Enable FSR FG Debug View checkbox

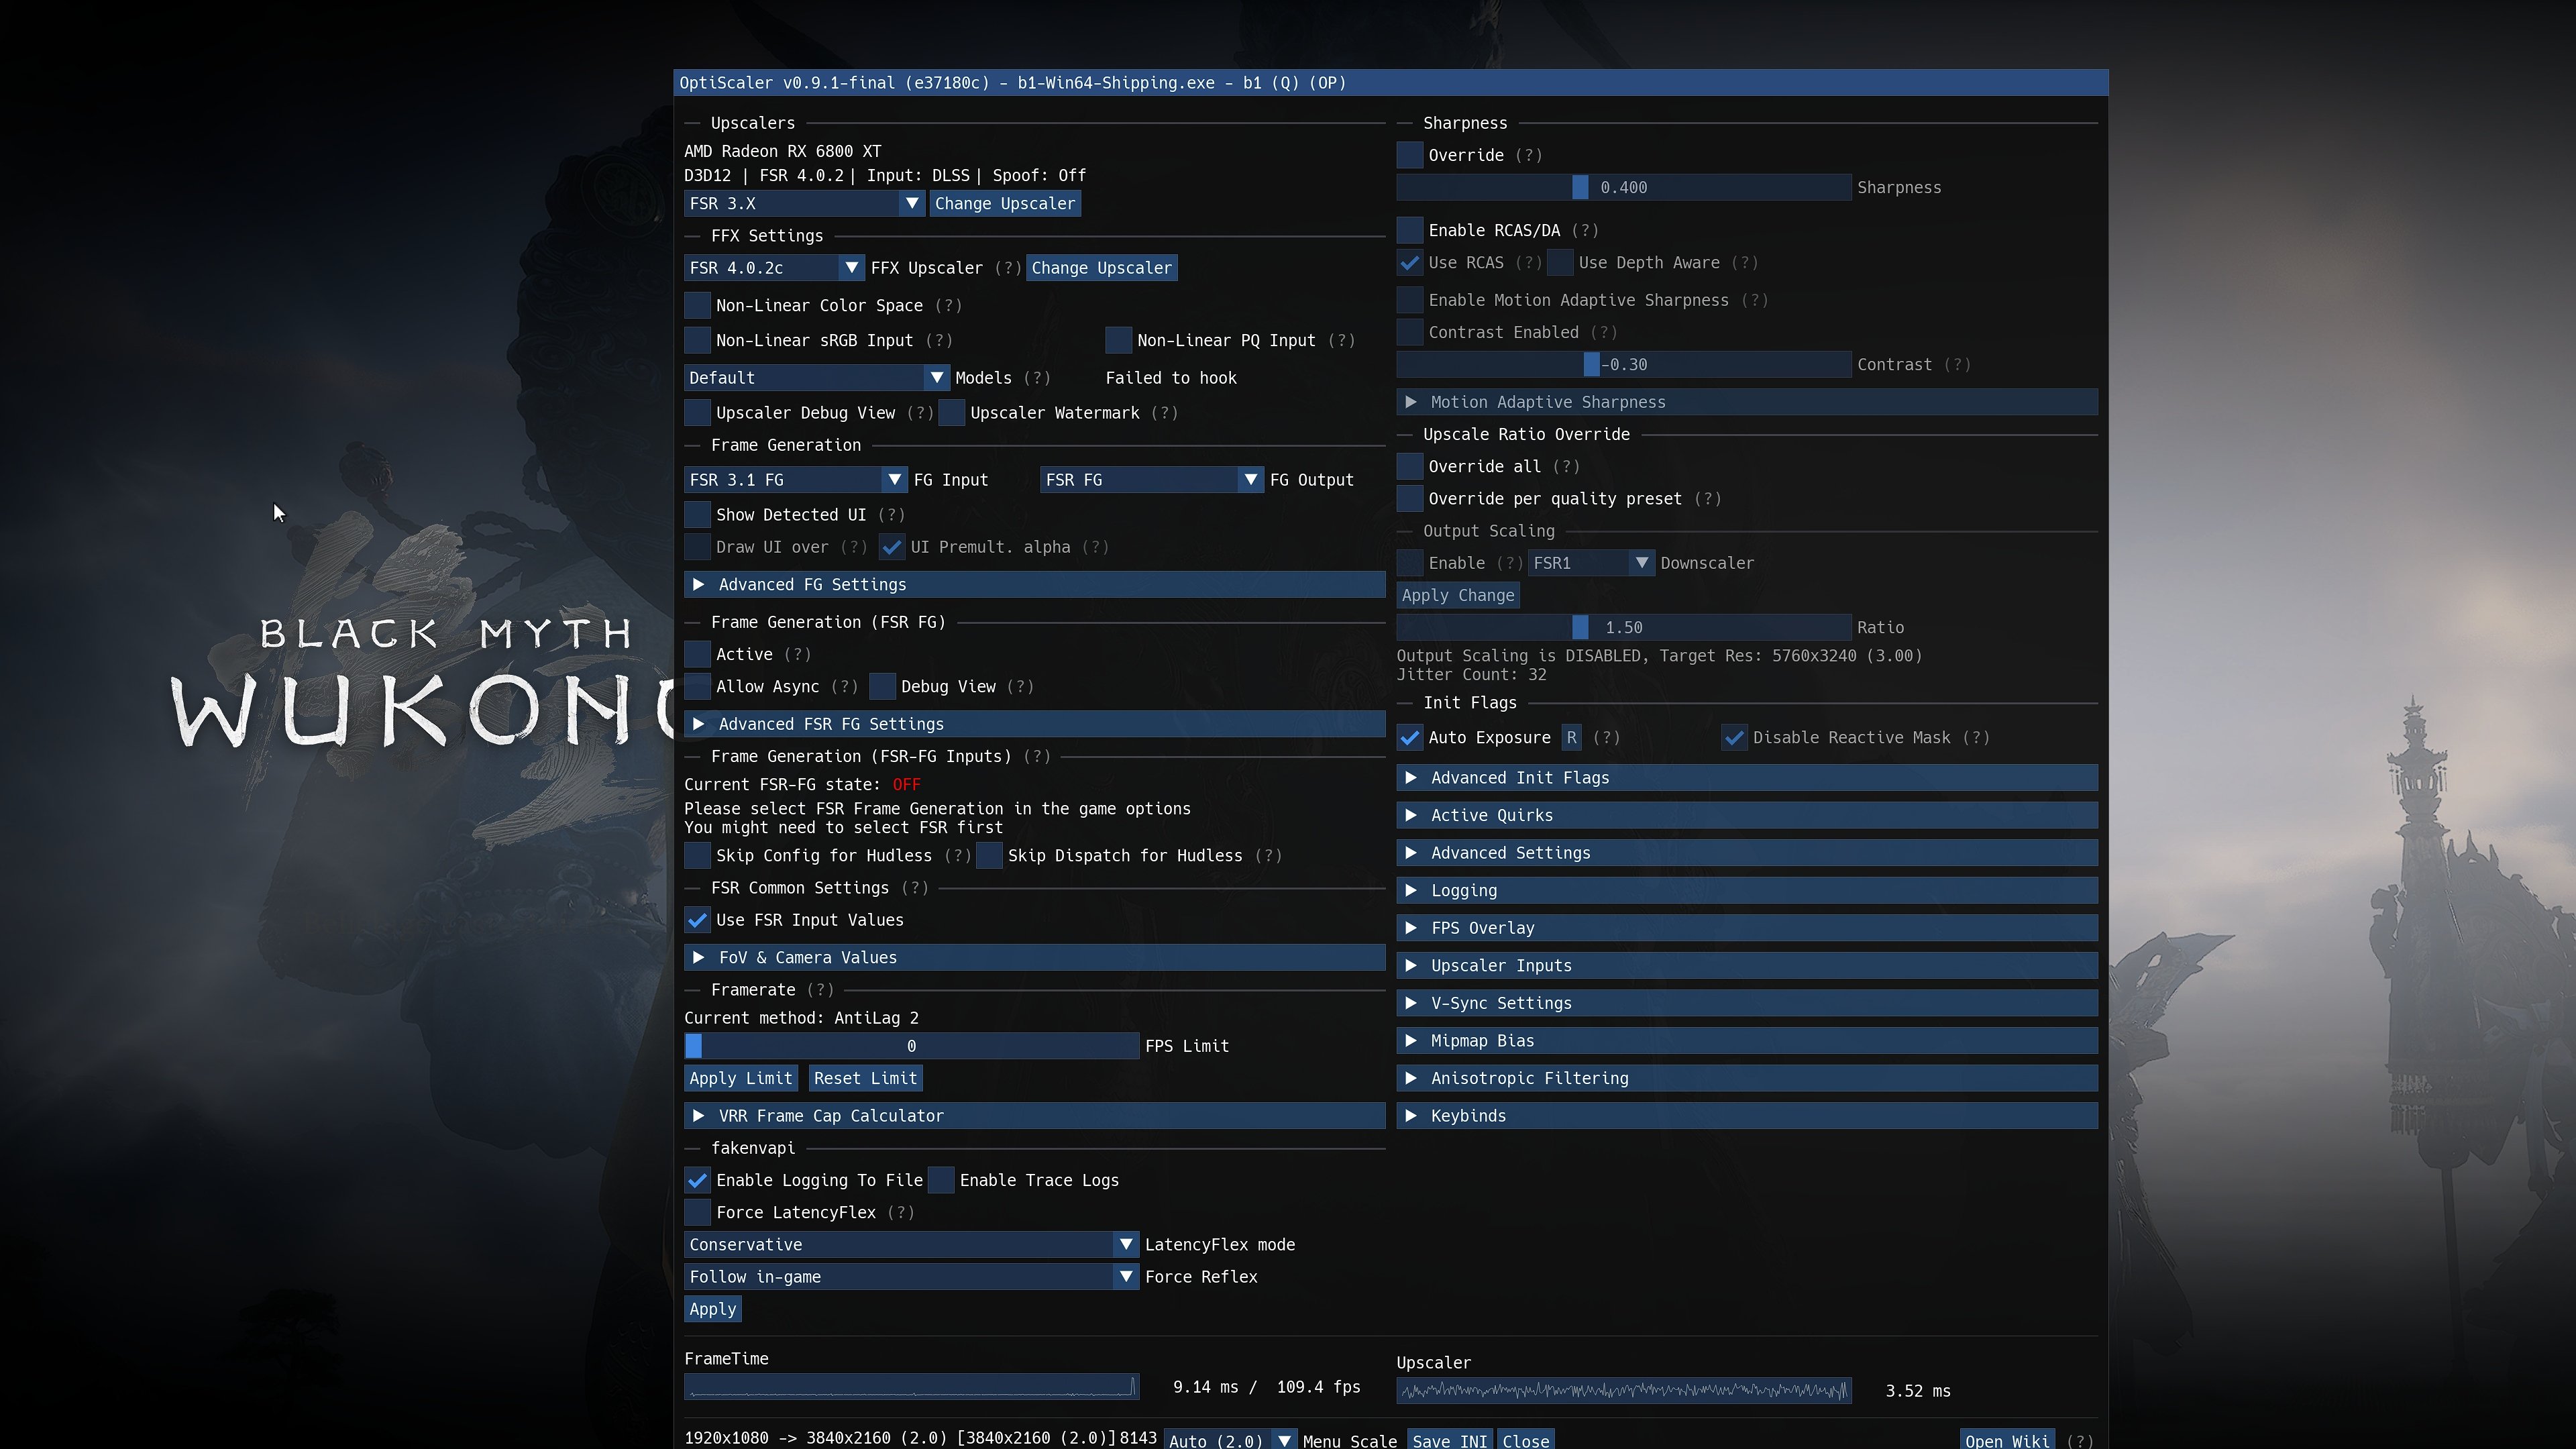point(883,687)
